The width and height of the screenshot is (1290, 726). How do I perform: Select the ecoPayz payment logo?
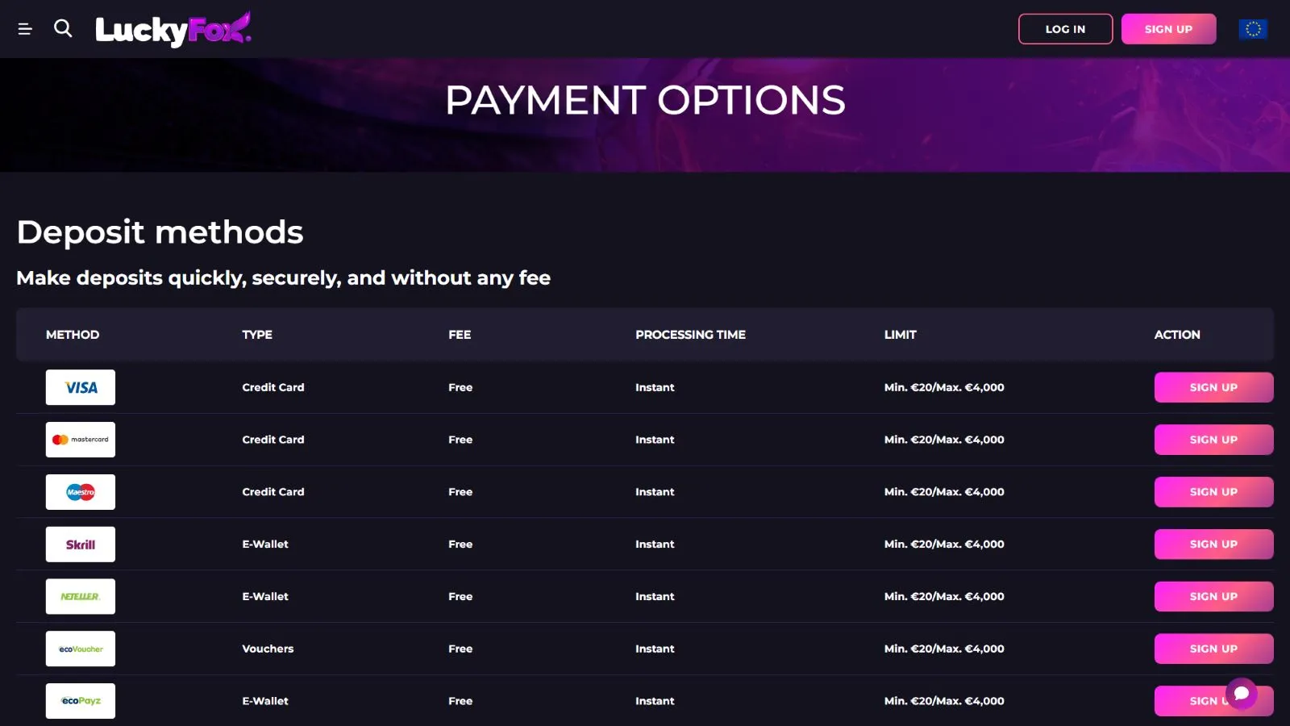pos(81,701)
